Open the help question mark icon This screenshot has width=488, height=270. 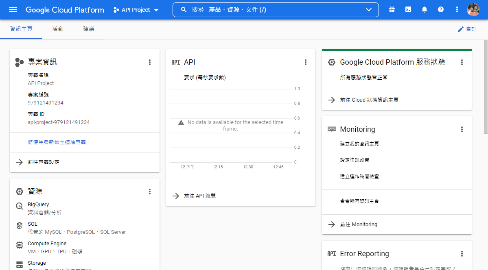(x=441, y=10)
